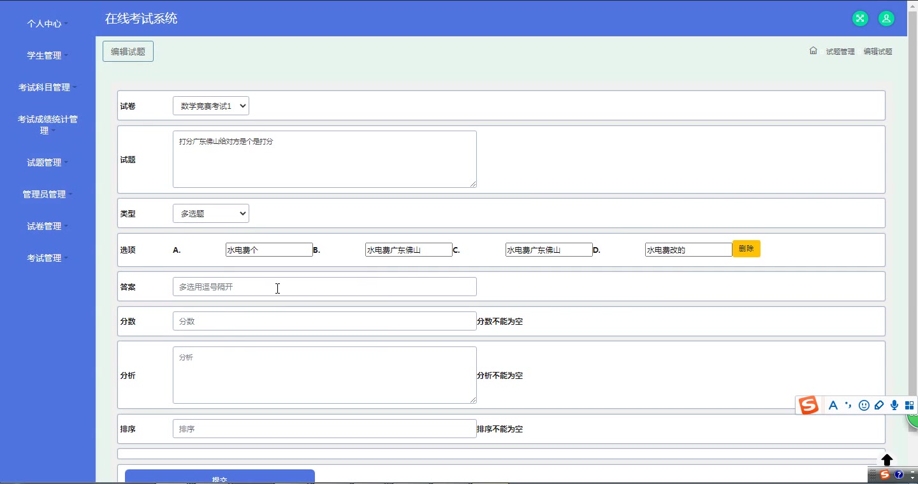Open Sogou emoji smiley panel
The width and height of the screenshot is (918, 484).
(x=864, y=405)
